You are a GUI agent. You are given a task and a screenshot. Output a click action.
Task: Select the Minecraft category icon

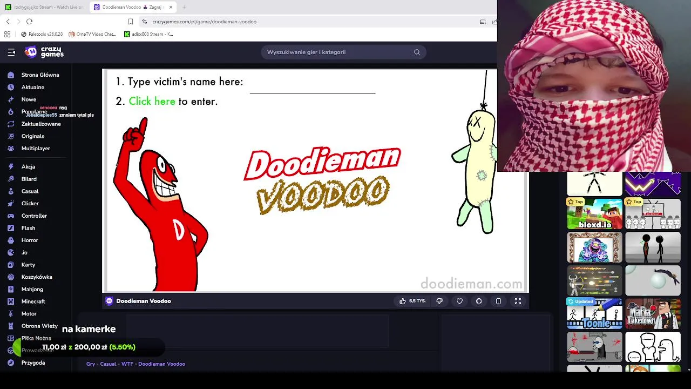(11, 301)
